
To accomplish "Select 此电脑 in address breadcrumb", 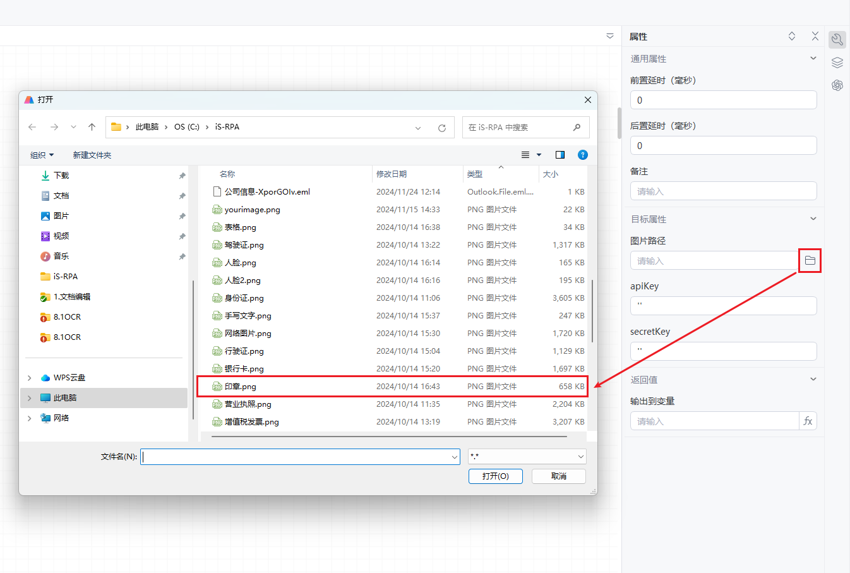I will [147, 127].
